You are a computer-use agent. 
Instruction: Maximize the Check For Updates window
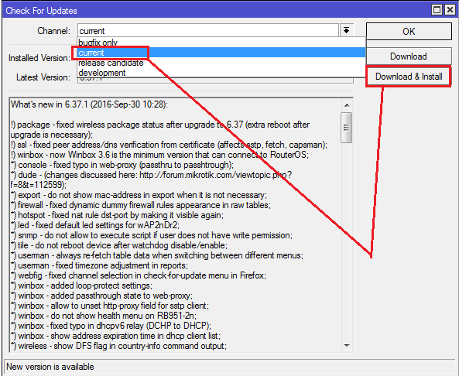click(437, 10)
